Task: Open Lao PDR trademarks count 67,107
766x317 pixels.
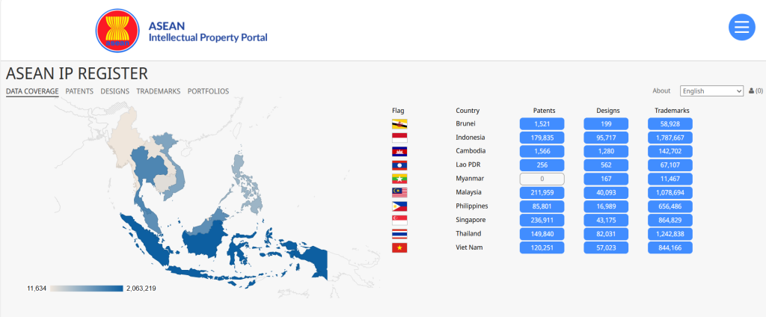Action: tap(670, 165)
